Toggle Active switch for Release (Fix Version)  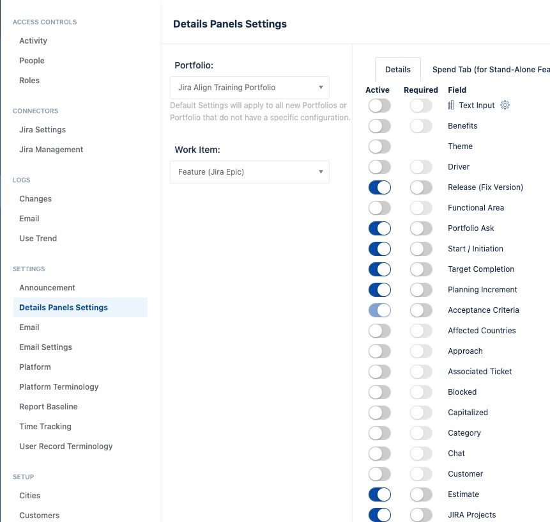pyautogui.click(x=379, y=187)
